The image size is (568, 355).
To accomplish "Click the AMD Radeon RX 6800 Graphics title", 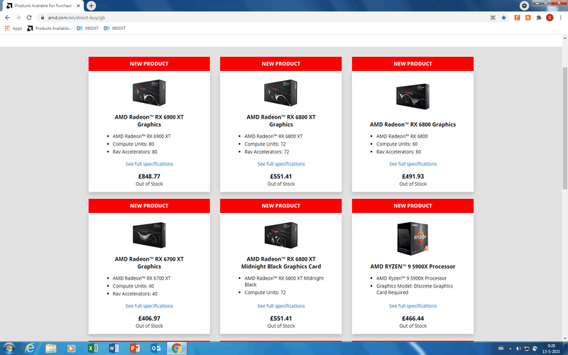I will (x=413, y=124).
